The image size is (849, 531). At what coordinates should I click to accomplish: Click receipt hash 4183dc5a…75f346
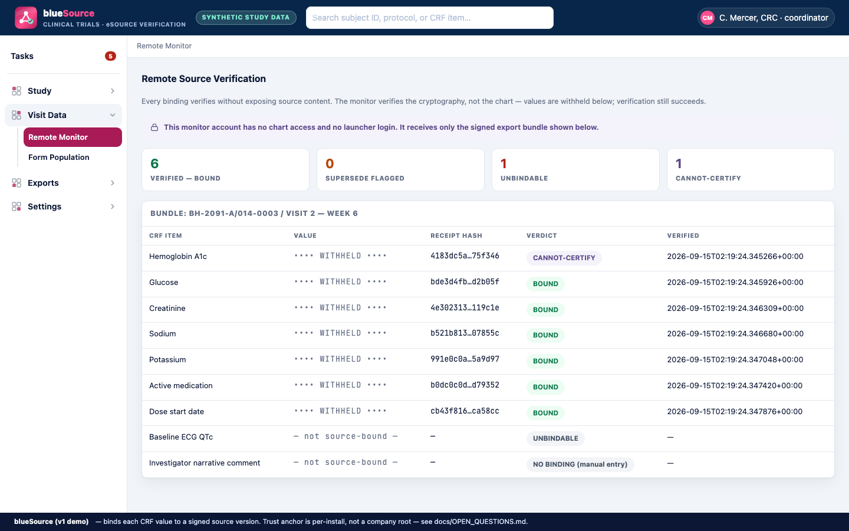coord(465,256)
